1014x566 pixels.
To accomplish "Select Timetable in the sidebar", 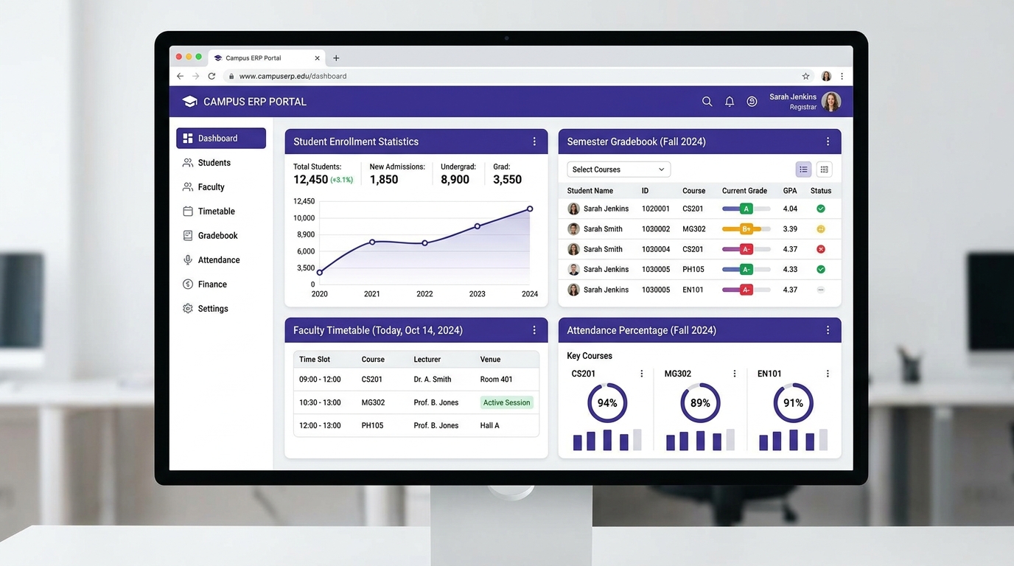I will (221, 212).
